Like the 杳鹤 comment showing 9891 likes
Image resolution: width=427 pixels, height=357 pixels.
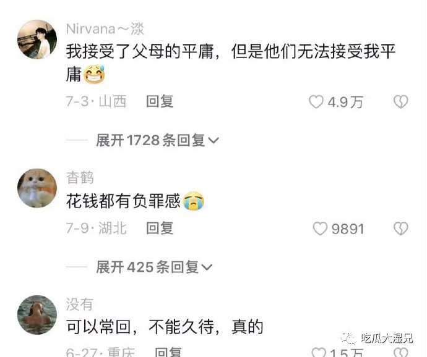[x=320, y=229]
